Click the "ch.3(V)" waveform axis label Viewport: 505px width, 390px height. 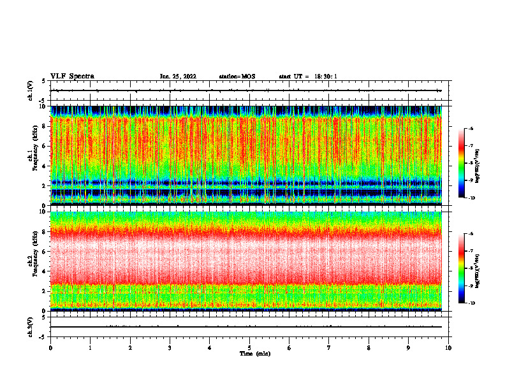click(31, 327)
